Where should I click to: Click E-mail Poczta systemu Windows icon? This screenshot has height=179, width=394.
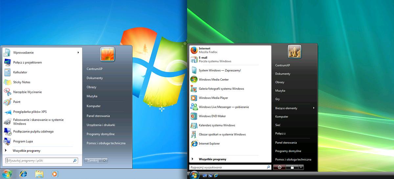[194, 59]
